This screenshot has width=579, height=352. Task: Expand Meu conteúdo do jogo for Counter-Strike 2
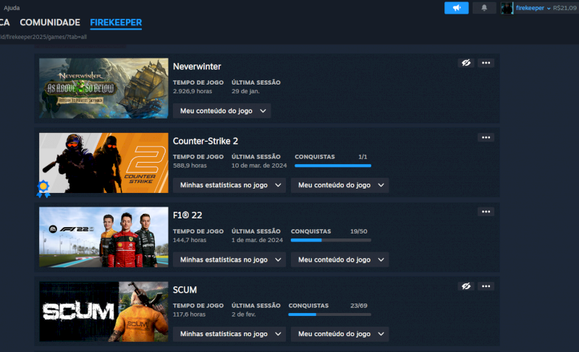(339, 185)
